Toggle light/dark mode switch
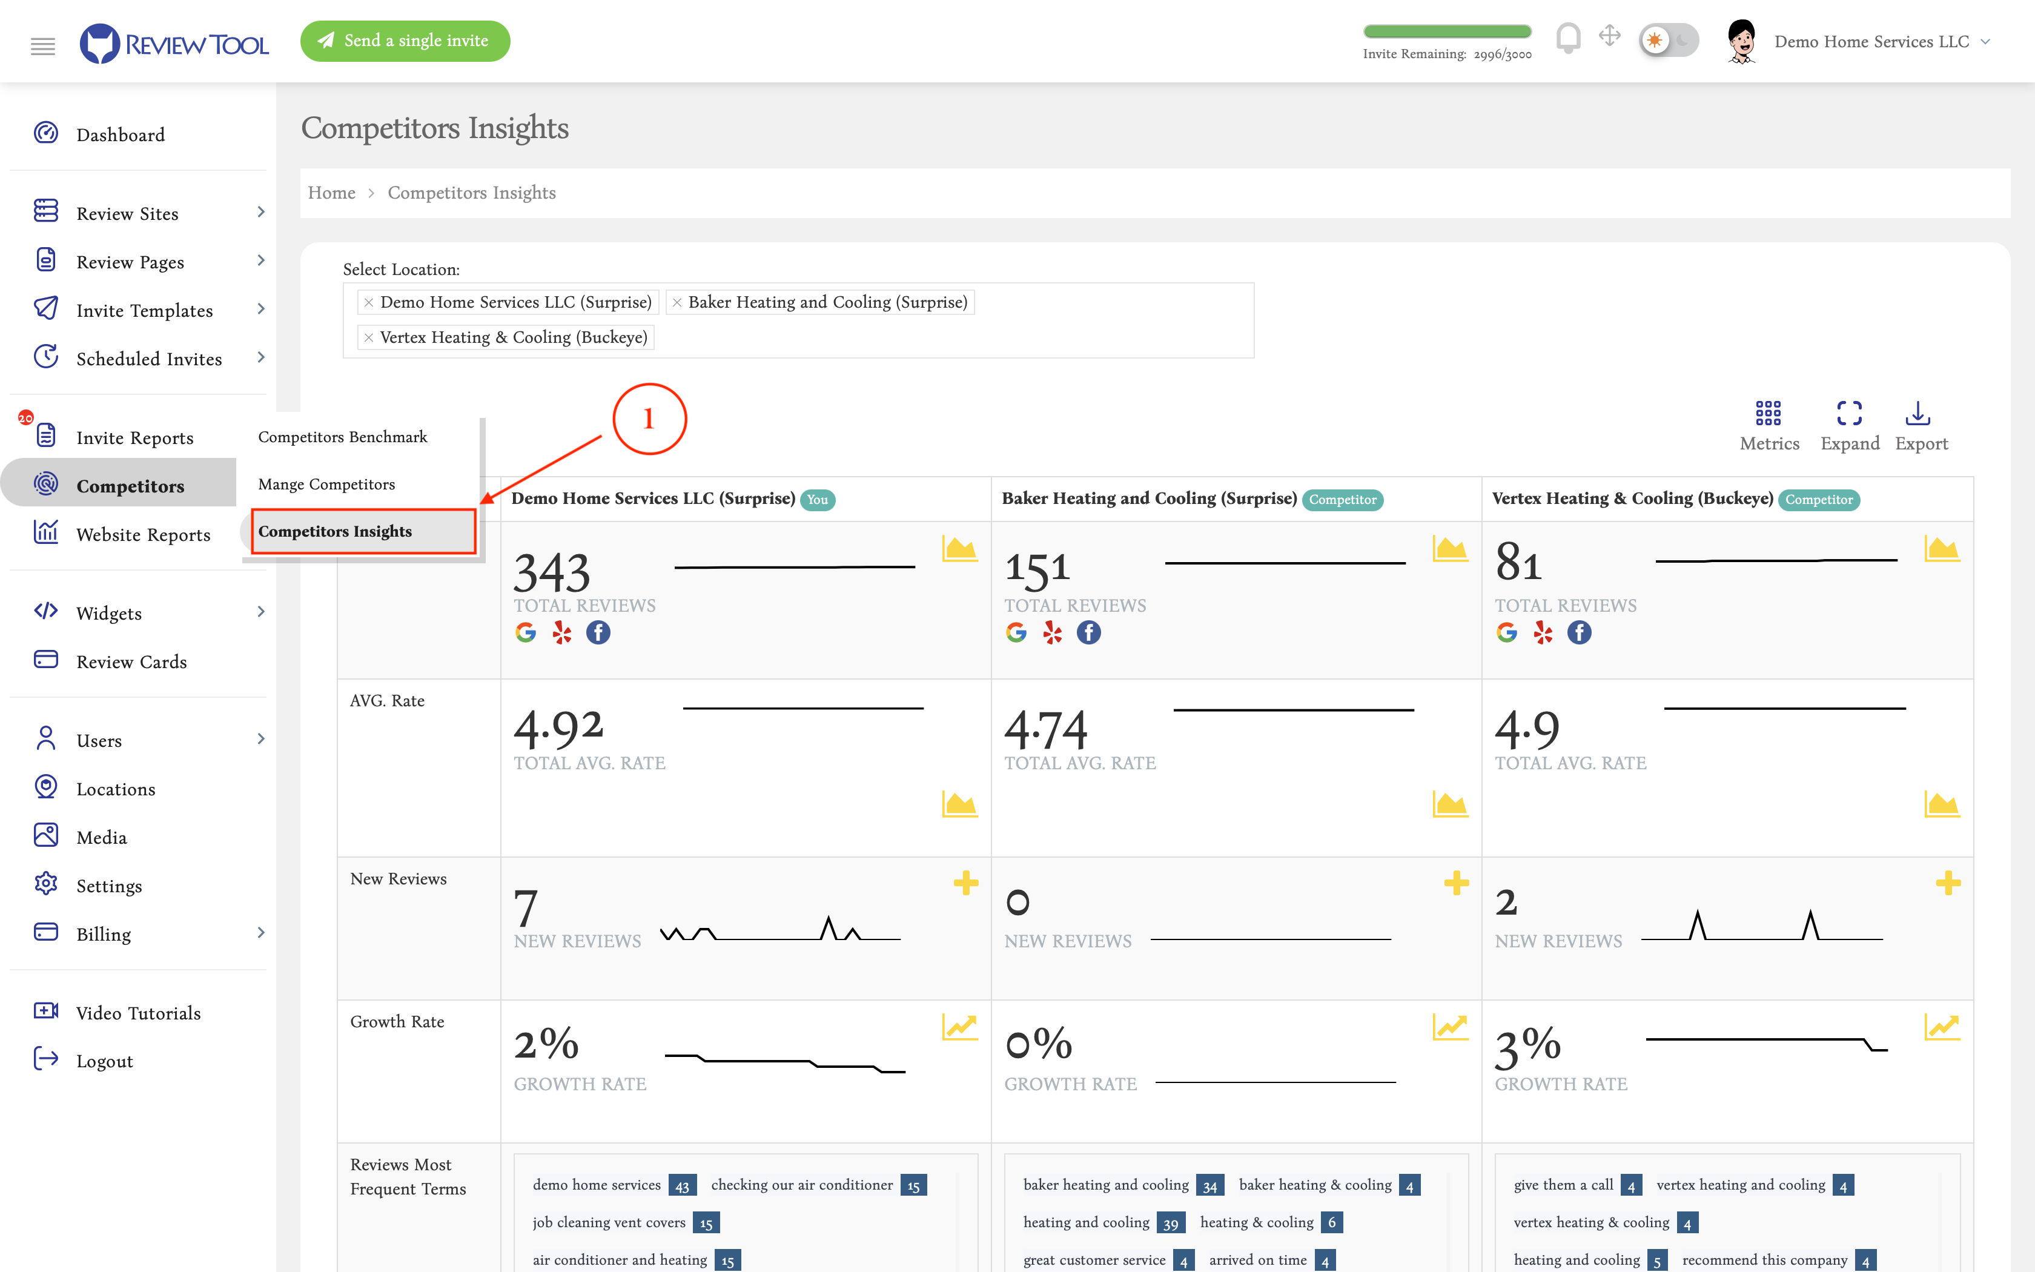Viewport: 2035px width, 1272px height. pyautogui.click(x=1669, y=41)
